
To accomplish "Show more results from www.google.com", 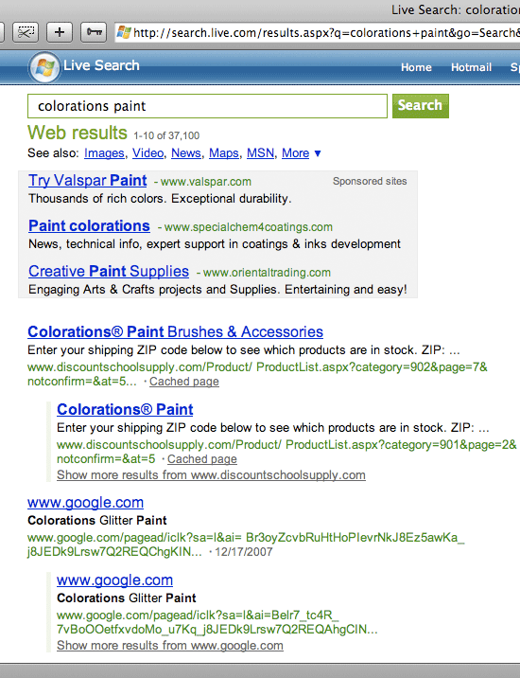I will [170, 645].
